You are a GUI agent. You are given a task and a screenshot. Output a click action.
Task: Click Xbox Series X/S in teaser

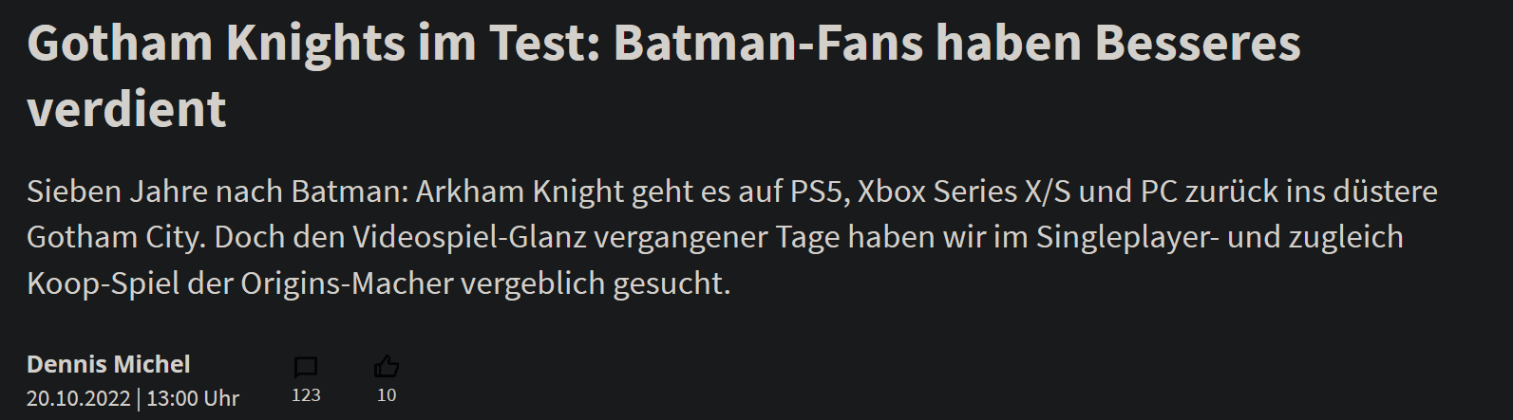pyautogui.click(x=964, y=192)
